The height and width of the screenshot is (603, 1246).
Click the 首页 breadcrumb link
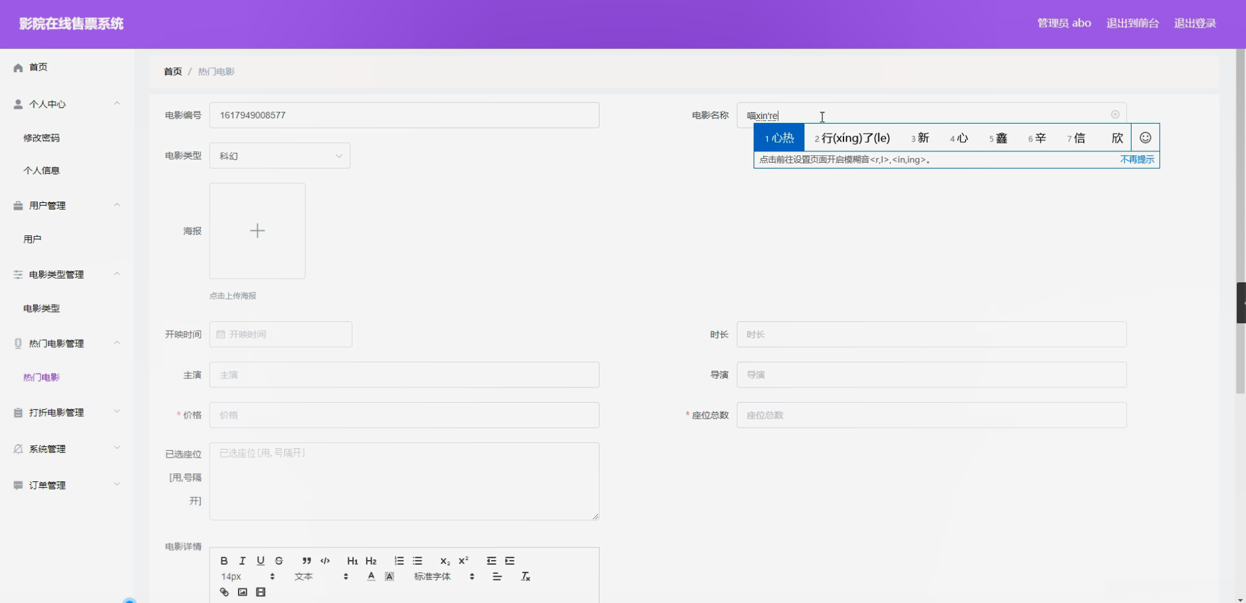(173, 71)
